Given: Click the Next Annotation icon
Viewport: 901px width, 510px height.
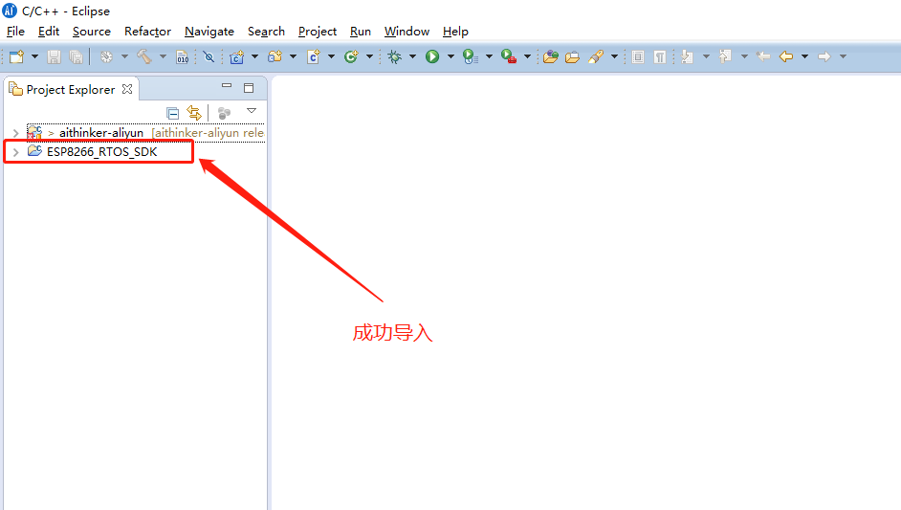Looking at the screenshot, I should 688,56.
